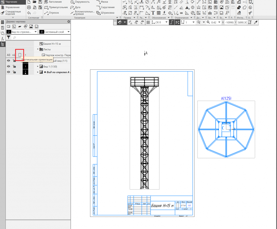Open the СК 0 coordinate system dropdown
277x229 pixels.
166,22
